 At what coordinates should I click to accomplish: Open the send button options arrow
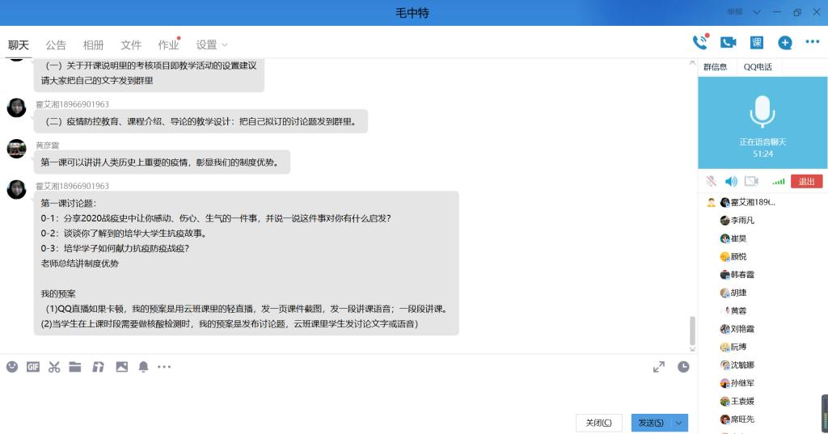(x=680, y=423)
